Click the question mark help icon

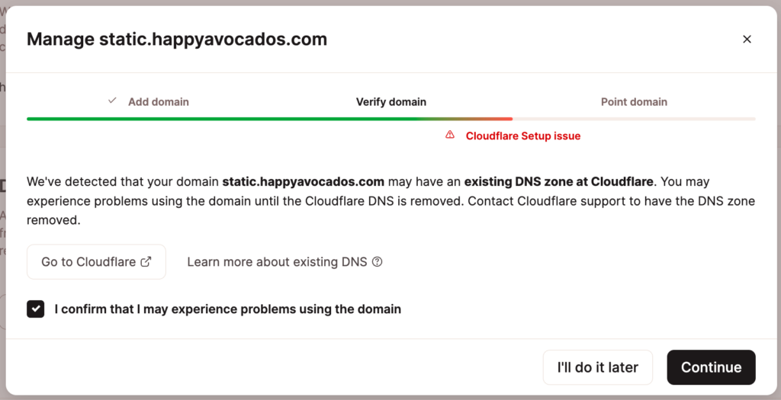[x=377, y=262]
